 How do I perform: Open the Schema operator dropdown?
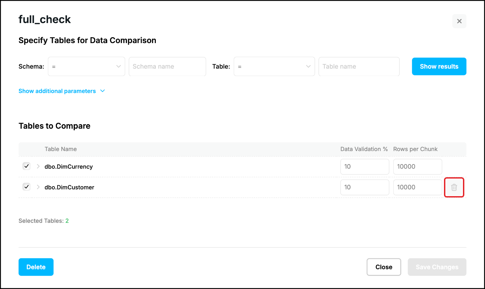[x=87, y=66]
